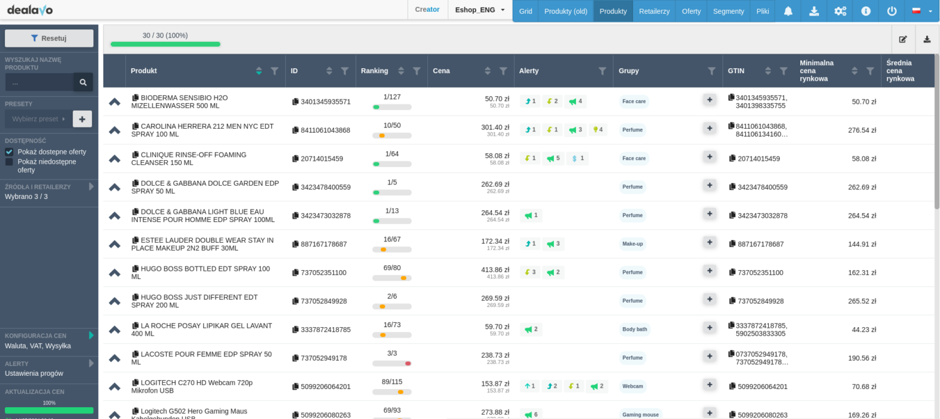Click ranking bar 3/3 LACOSTE POUR FEMME

tap(392, 363)
